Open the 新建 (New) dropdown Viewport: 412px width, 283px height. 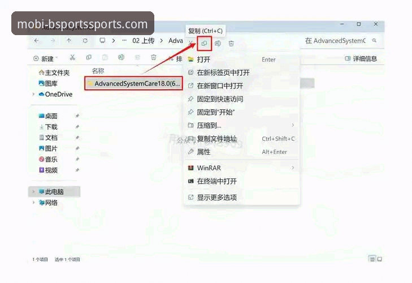tap(45, 59)
